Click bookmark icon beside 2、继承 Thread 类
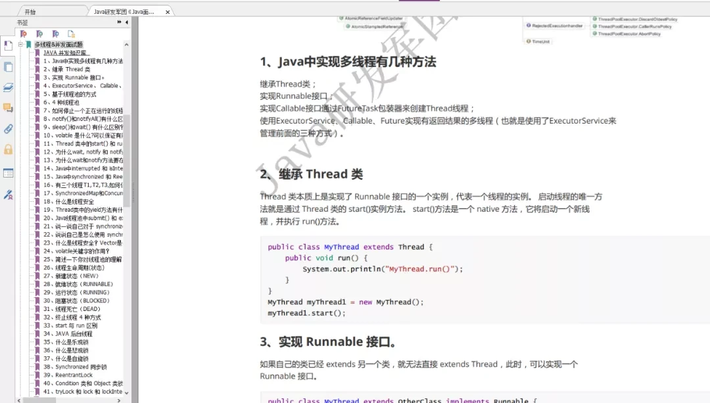Screen dimensions: 710x403 point(37,69)
